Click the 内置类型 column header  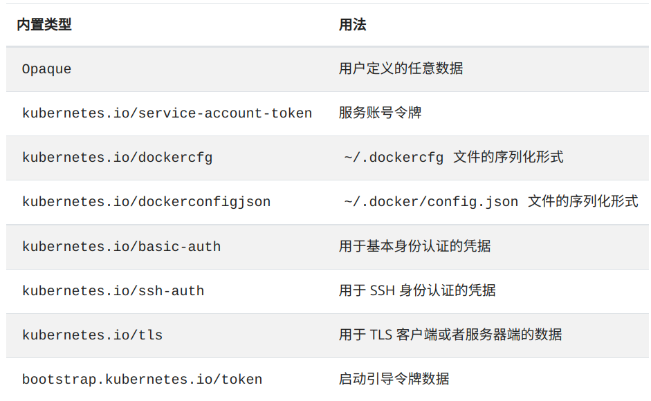point(44,24)
